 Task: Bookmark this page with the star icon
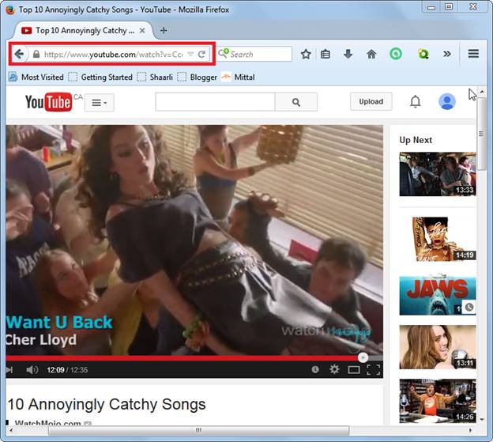[x=306, y=54]
